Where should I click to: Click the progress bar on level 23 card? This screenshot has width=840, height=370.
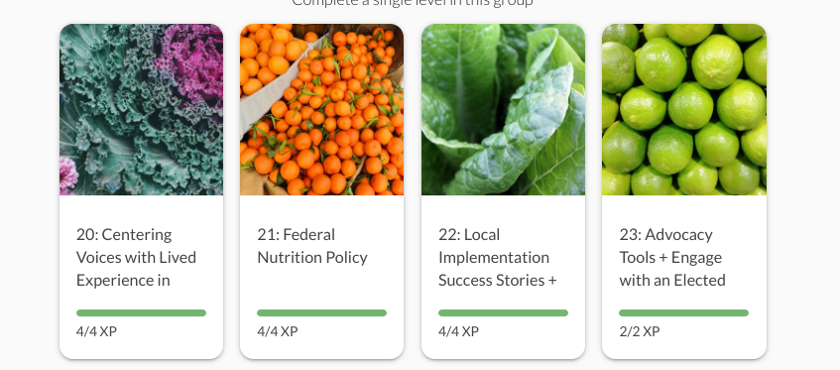tap(683, 312)
